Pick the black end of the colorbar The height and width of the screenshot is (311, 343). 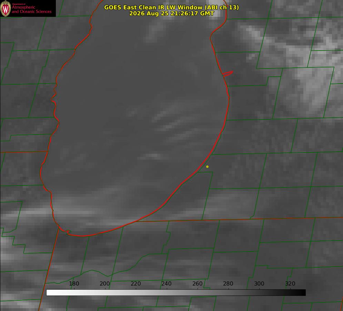point(303,293)
